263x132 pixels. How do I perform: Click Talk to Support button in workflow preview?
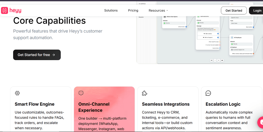(208, 38)
